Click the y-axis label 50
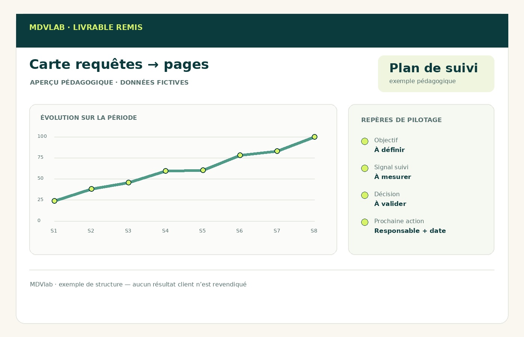This screenshot has width=524, height=337. (x=40, y=178)
